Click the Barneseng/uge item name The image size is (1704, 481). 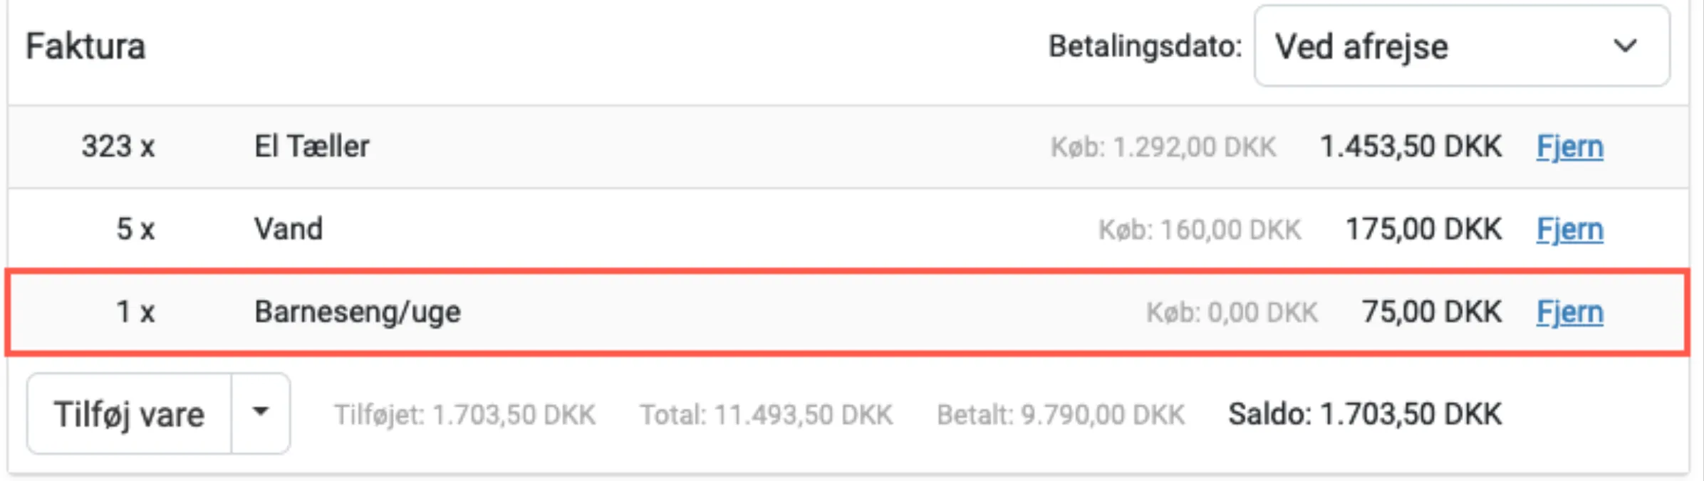(358, 312)
